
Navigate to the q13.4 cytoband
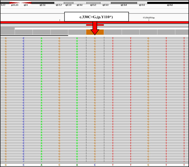click(124, 3)
